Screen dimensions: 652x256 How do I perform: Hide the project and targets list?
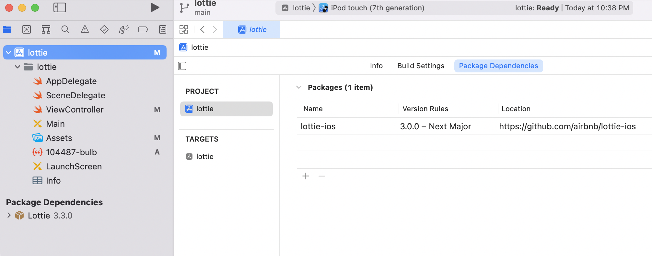tap(182, 66)
